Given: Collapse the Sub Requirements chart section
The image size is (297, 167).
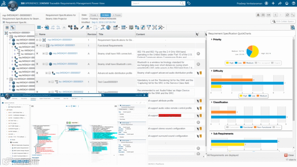Looking at the screenshot, I should (211, 133).
